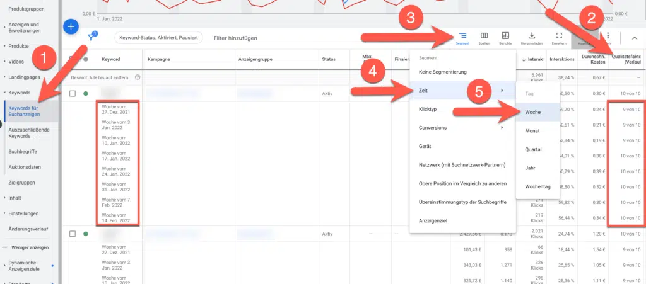Expand Anzeigen und Erweiterungen in sidebar
646x284 pixels.
click(x=4, y=28)
